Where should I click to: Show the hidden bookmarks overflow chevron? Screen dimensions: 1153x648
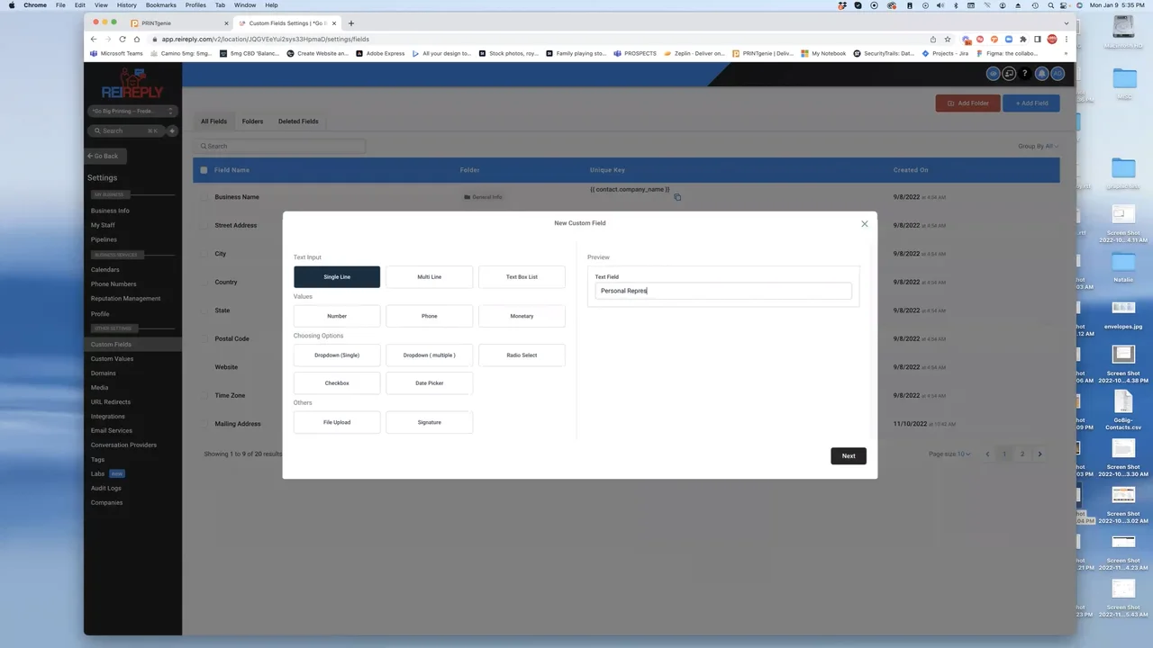click(1067, 54)
